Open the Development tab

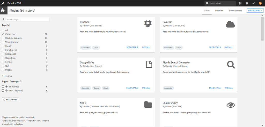(x=235, y=11)
